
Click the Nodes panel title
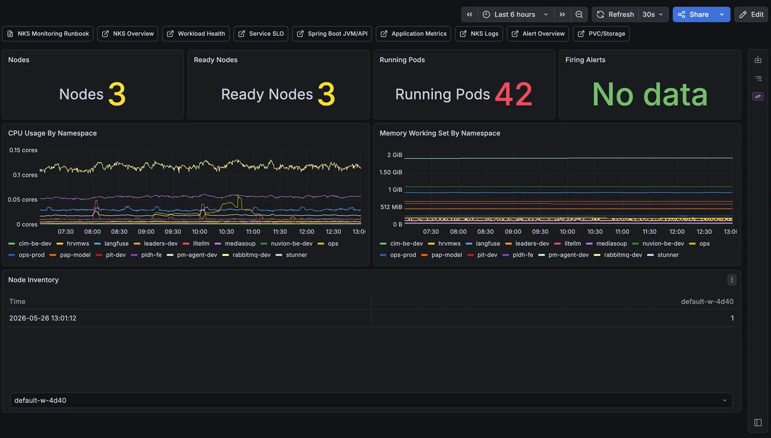19,60
